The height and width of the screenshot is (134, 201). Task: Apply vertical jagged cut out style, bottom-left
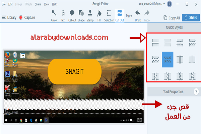tap(155, 76)
